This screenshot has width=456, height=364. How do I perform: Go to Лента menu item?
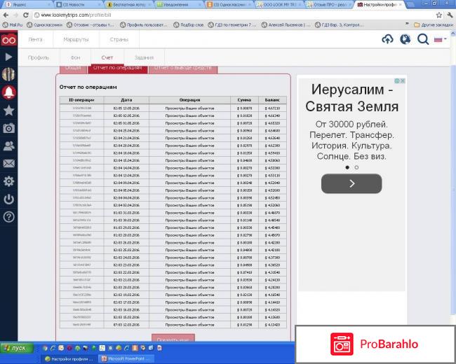[35, 39]
